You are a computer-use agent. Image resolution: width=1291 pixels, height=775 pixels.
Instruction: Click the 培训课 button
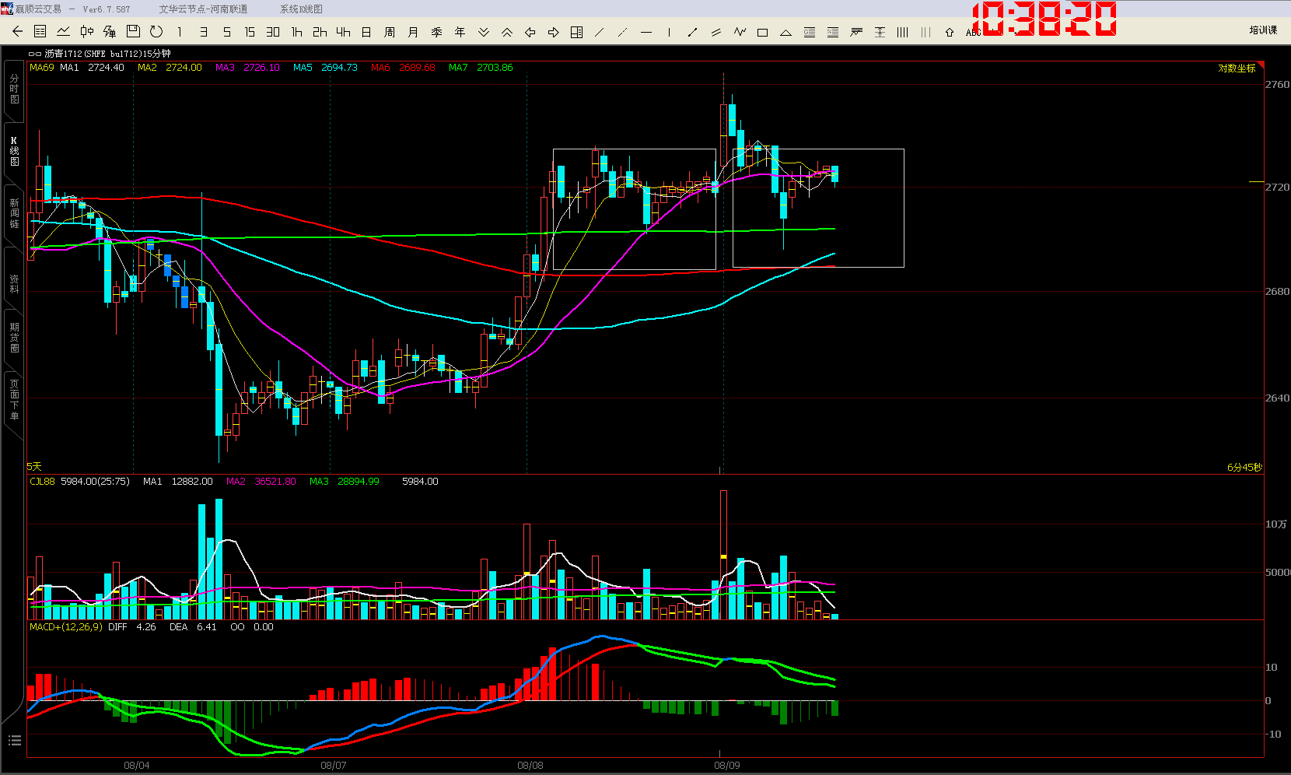point(1263,30)
